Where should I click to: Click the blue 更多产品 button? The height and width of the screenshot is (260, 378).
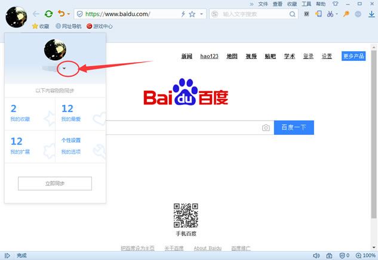(354, 56)
